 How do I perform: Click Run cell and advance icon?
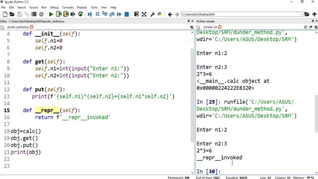[x=66, y=14]
